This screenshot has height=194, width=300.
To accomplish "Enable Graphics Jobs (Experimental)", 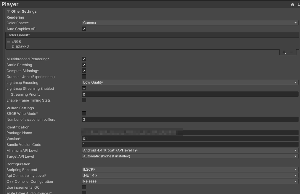I will coord(84,76).
